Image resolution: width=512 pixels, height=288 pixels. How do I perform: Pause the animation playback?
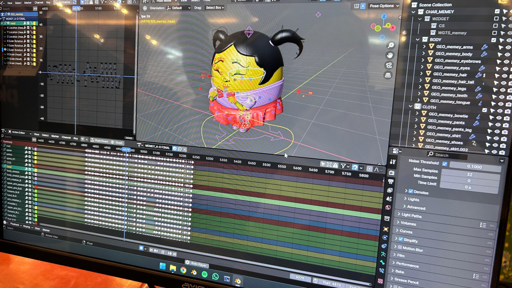pos(163,252)
